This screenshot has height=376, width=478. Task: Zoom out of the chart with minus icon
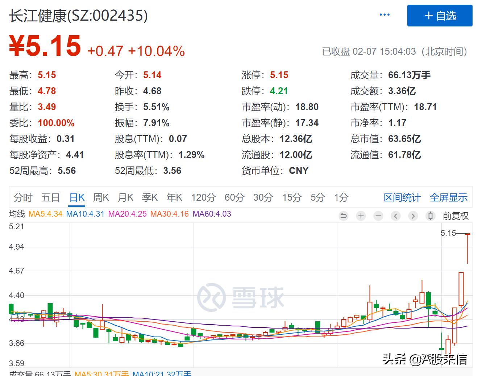[x=378, y=216]
